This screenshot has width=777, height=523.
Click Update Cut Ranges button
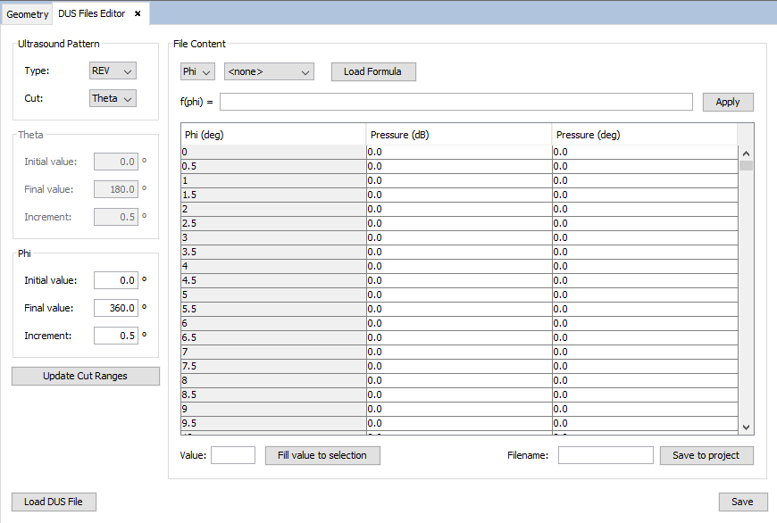(x=86, y=376)
